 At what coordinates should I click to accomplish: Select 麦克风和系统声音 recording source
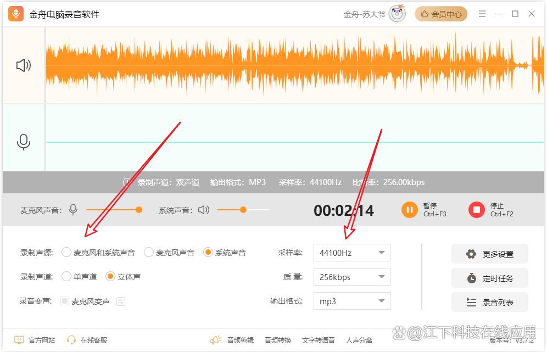(66, 253)
